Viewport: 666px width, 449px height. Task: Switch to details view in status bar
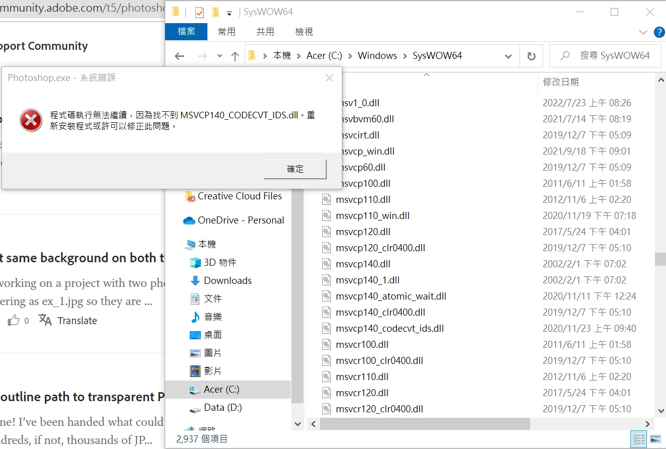click(639, 439)
